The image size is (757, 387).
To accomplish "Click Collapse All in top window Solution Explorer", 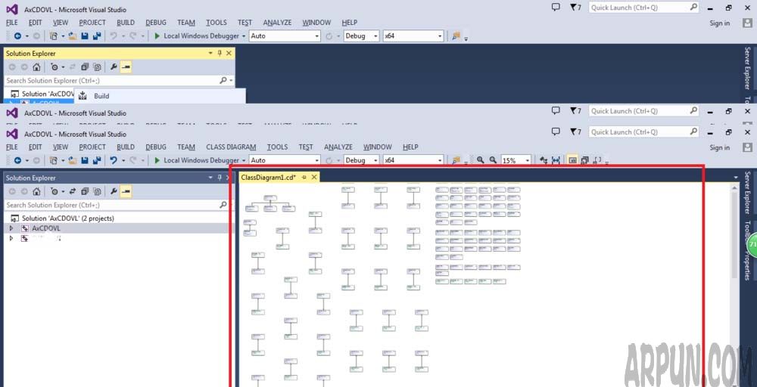I will 85,67.
